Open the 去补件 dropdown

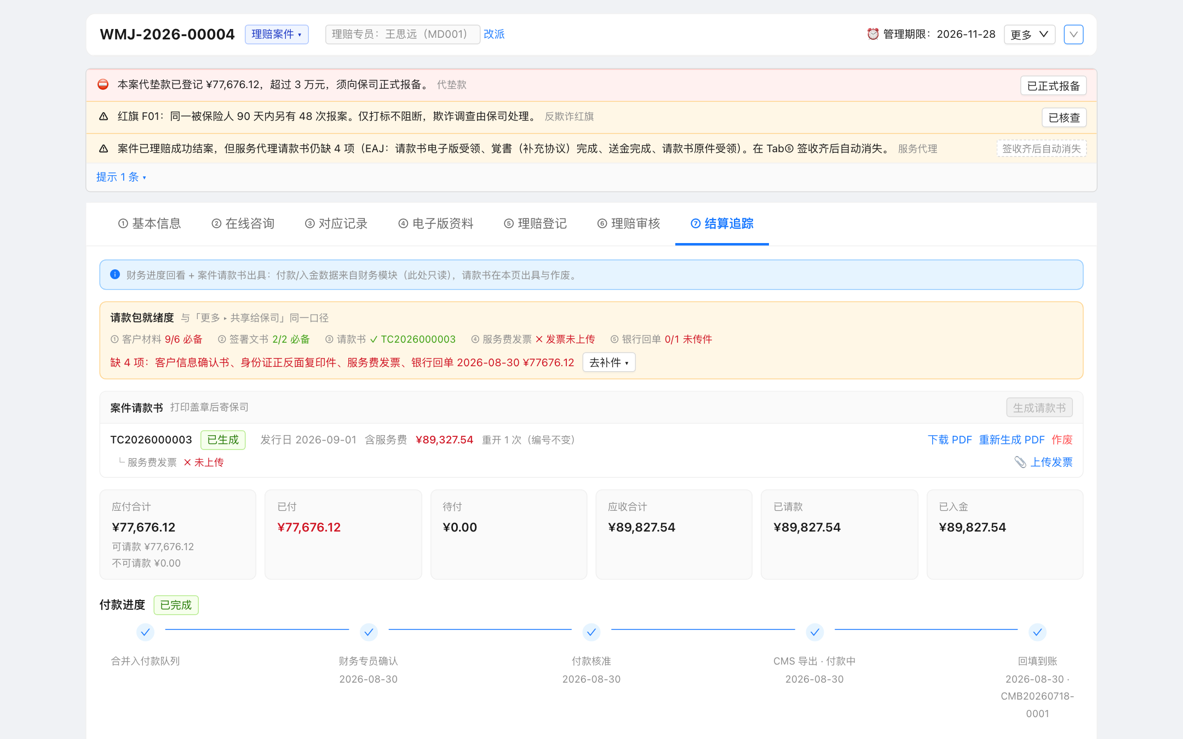tap(609, 362)
